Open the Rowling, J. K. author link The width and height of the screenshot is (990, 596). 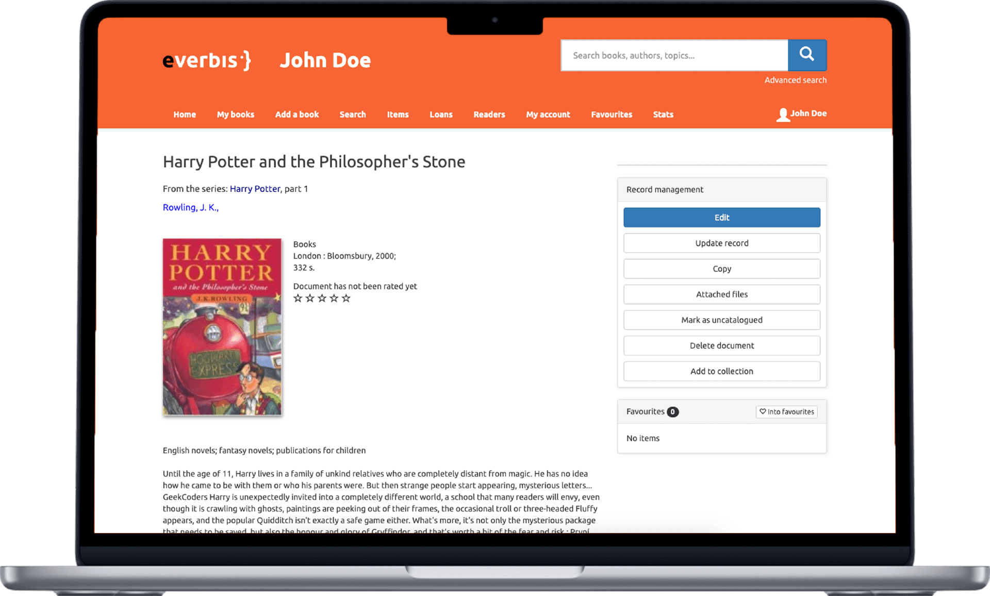(191, 207)
